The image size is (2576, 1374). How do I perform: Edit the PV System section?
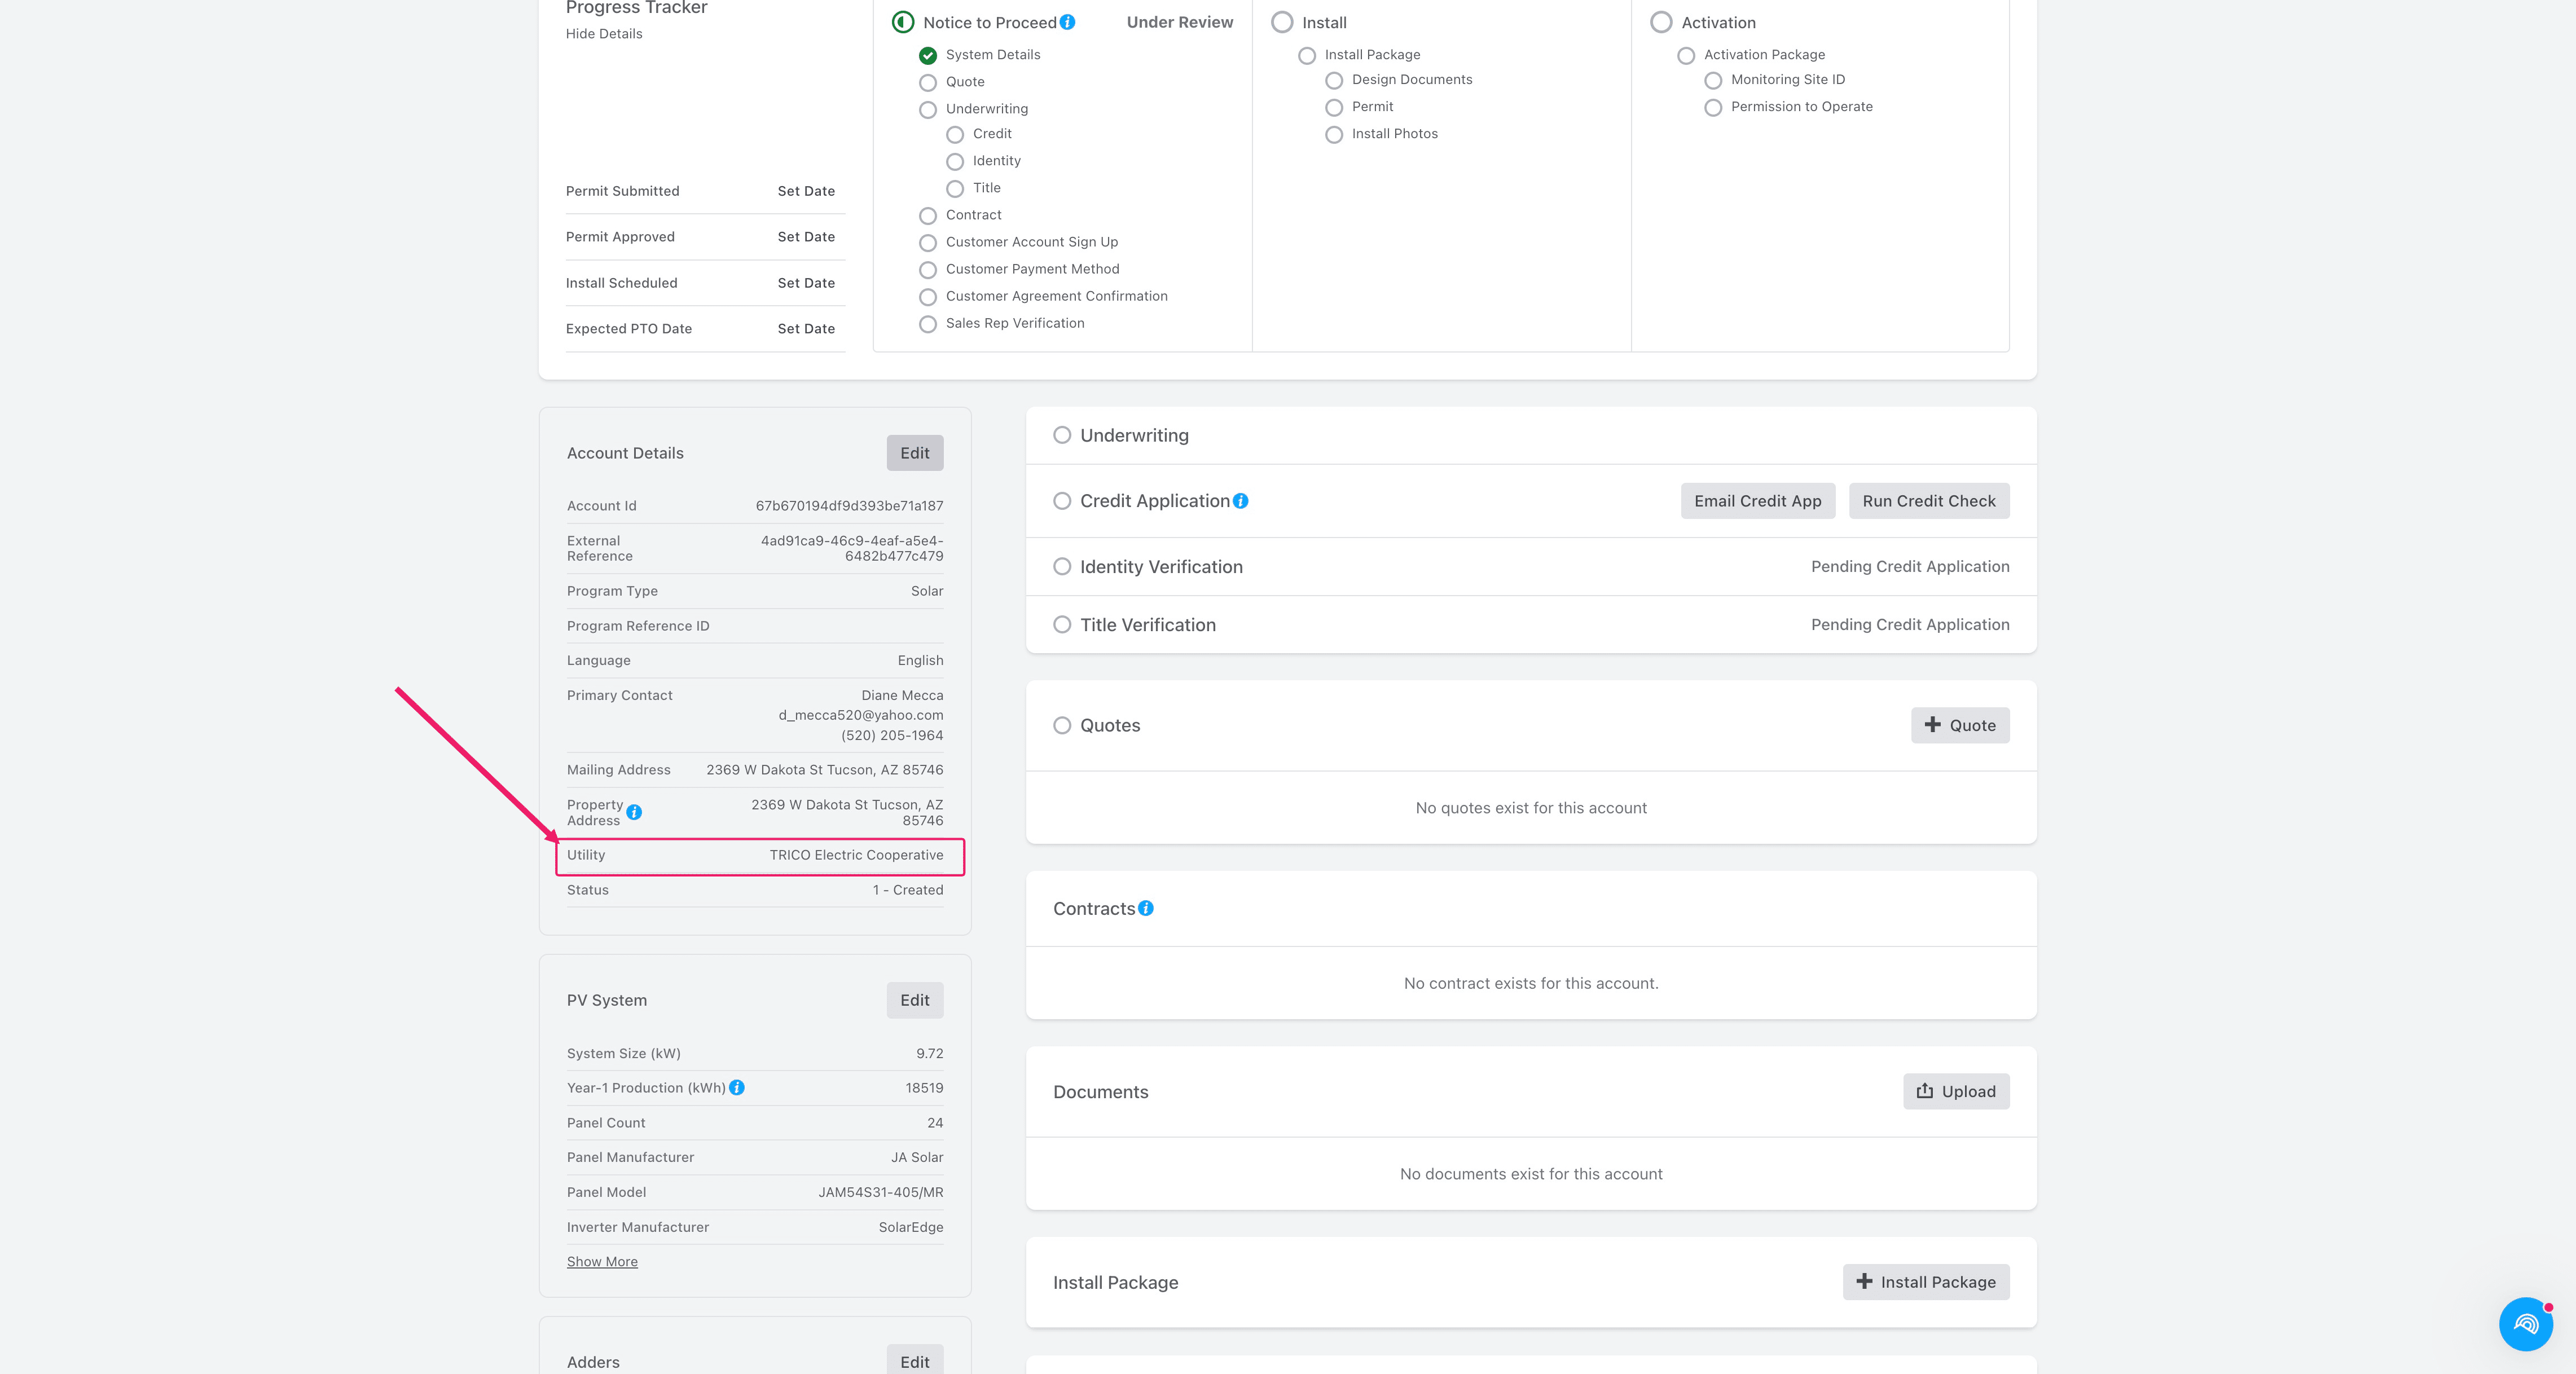click(x=914, y=1000)
